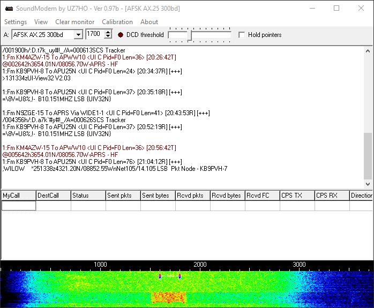Click the monitor scrollbar up arrow
374x308 pixels.
tap(368, 51)
